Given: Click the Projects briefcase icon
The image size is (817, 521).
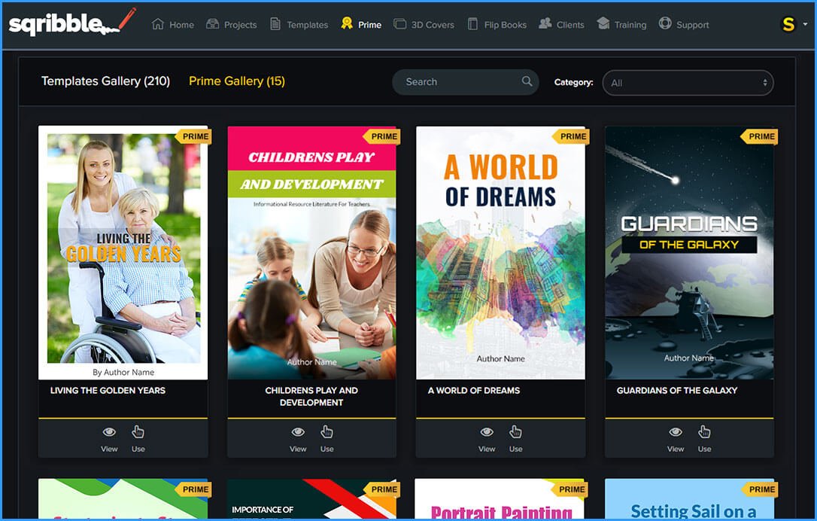Looking at the screenshot, I should click(x=213, y=24).
